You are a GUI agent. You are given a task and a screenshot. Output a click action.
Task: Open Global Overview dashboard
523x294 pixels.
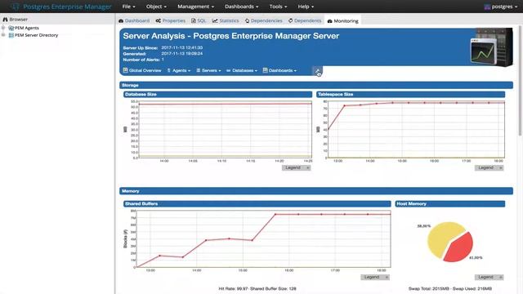point(142,70)
